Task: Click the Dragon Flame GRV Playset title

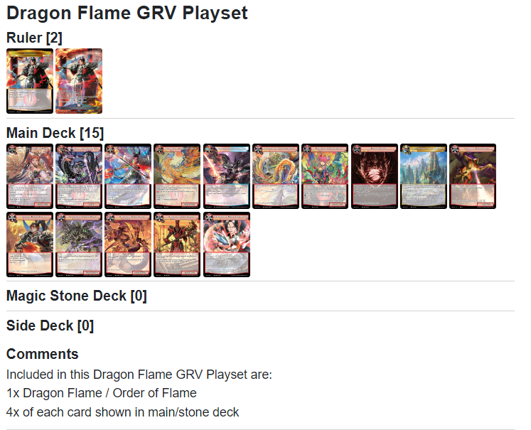Action: [x=127, y=13]
